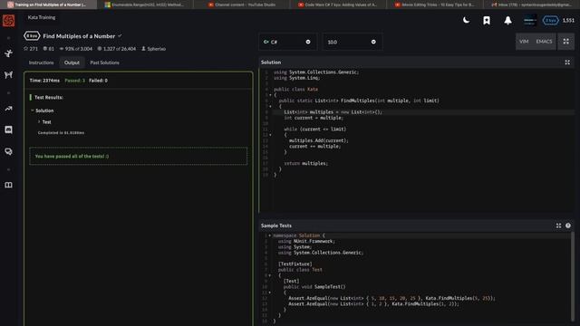Place cursor on "multiples.Add(current);" line
The height and width of the screenshot is (326, 580).
click(318, 140)
